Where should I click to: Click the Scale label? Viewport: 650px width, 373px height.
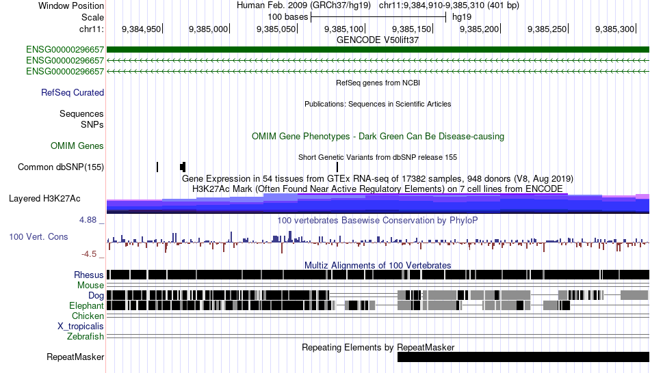pos(92,17)
